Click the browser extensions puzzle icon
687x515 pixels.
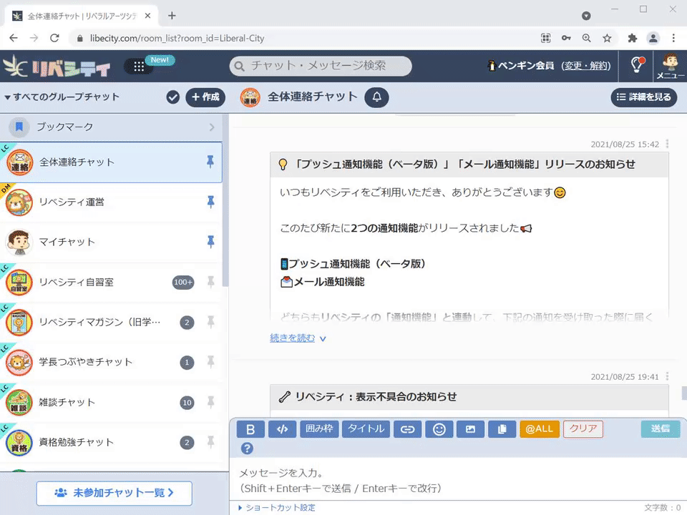click(x=632, y=38)
